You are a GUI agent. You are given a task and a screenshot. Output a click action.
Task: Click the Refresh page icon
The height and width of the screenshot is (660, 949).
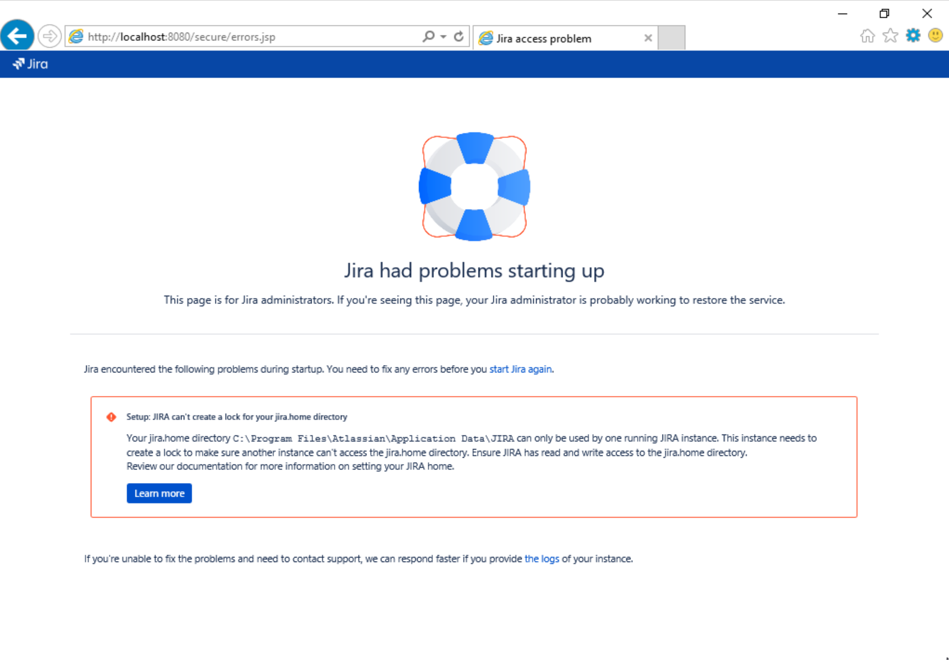[459, 37]
